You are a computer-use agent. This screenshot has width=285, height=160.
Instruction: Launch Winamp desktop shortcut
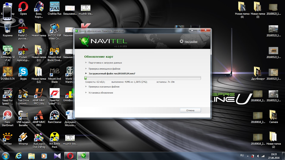pos(23,139)
